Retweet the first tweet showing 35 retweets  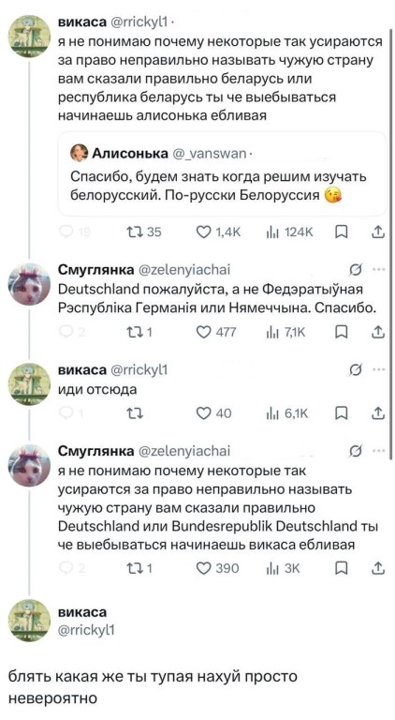tap(142, 232)
